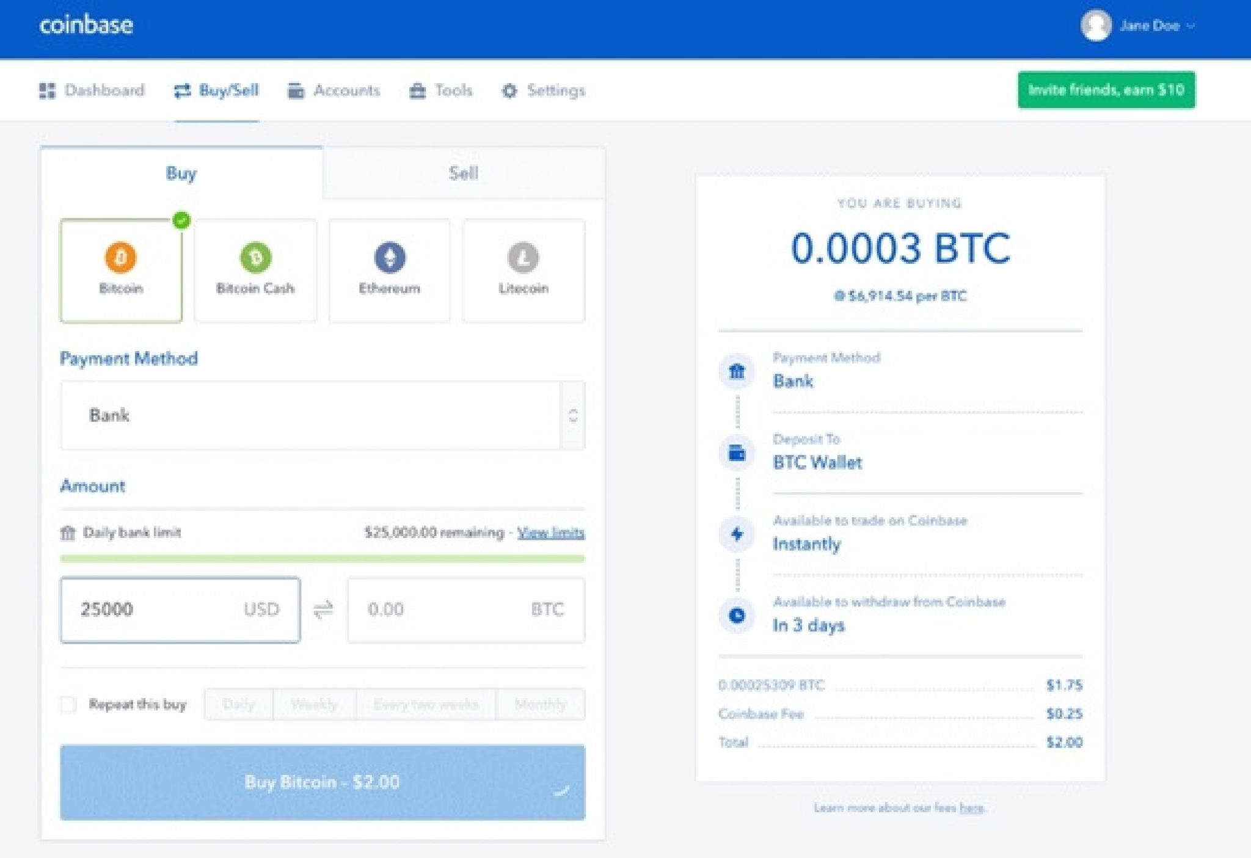
Task: Click the Coinbase logo
Action: click(86, 24)
